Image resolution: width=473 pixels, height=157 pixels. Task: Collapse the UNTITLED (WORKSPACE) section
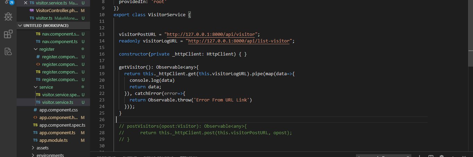coord(53,26)
